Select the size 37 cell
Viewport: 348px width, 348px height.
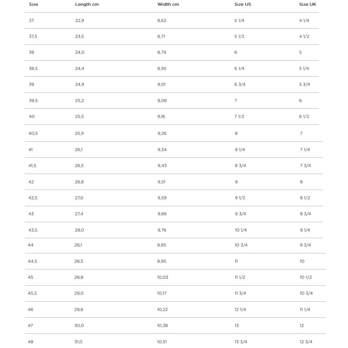(x=31, y=21)
